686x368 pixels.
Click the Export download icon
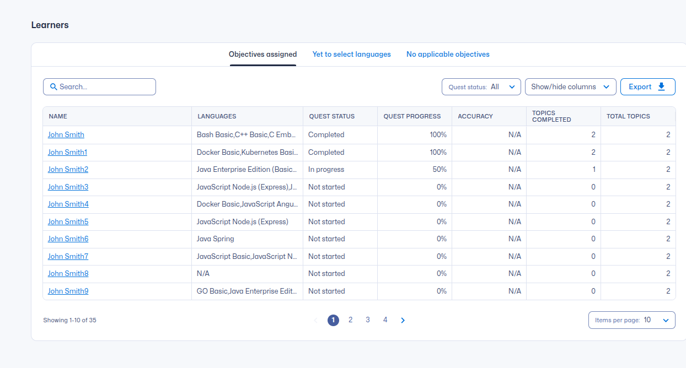[662, 87]
